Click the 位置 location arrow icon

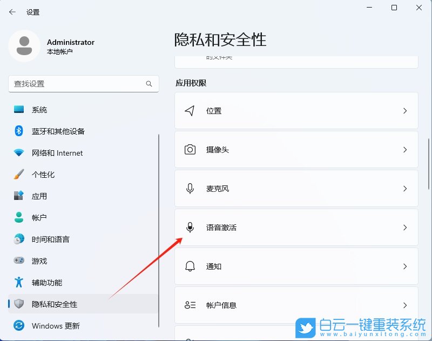click(190, 111)
